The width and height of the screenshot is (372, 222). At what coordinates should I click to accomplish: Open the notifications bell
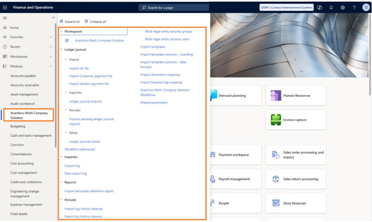(x=331, y=8)
